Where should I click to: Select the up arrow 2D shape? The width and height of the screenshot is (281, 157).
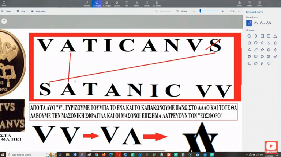(275, 43)
